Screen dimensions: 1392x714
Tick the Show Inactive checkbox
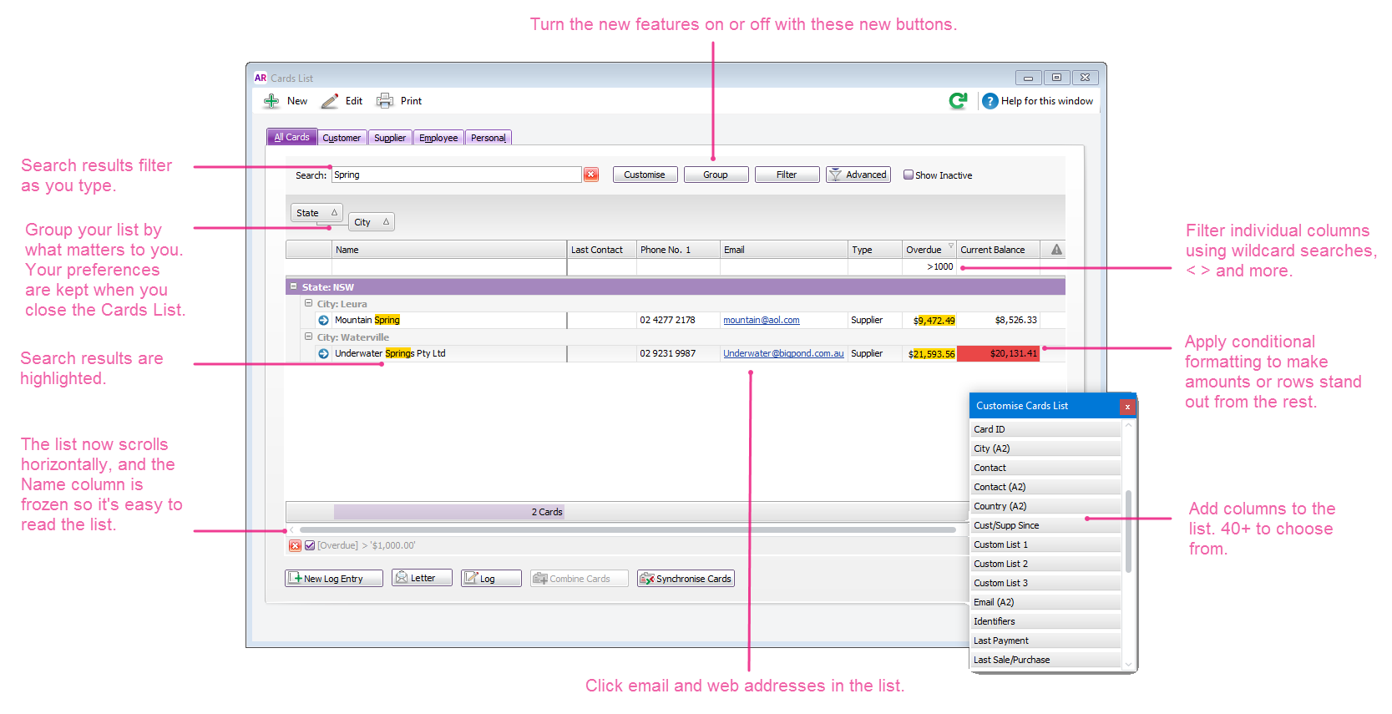pyautogui.click(x=908, y=175)
